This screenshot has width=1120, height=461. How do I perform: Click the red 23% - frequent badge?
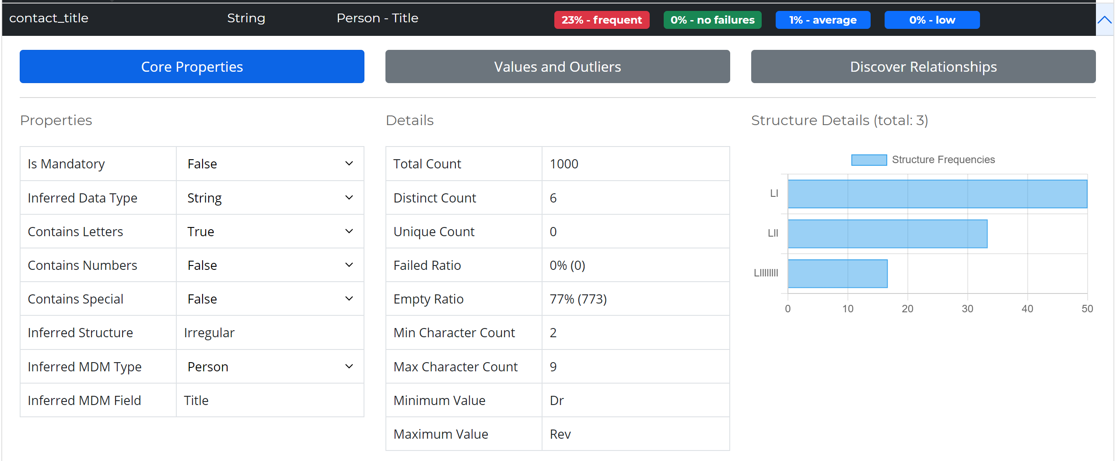[x=601, y=20]
